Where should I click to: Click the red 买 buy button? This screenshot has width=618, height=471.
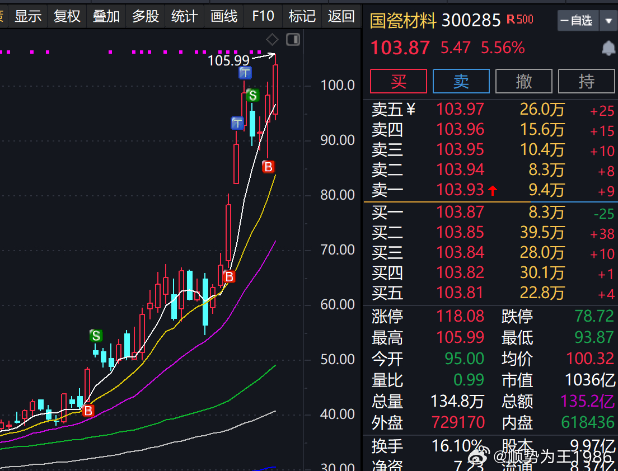399,81
